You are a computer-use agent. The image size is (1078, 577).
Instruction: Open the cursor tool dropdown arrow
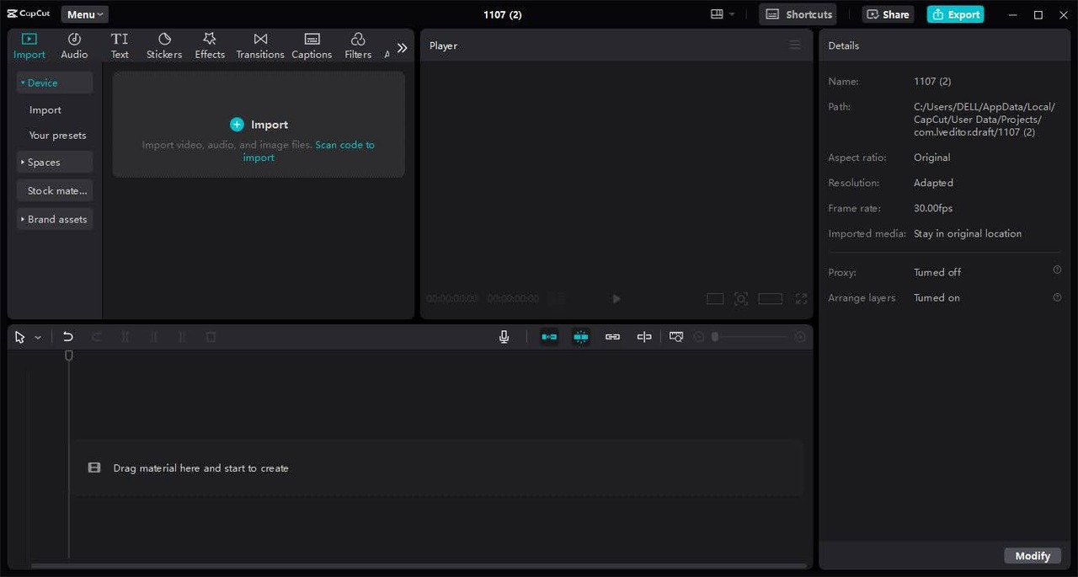[37, 336]
